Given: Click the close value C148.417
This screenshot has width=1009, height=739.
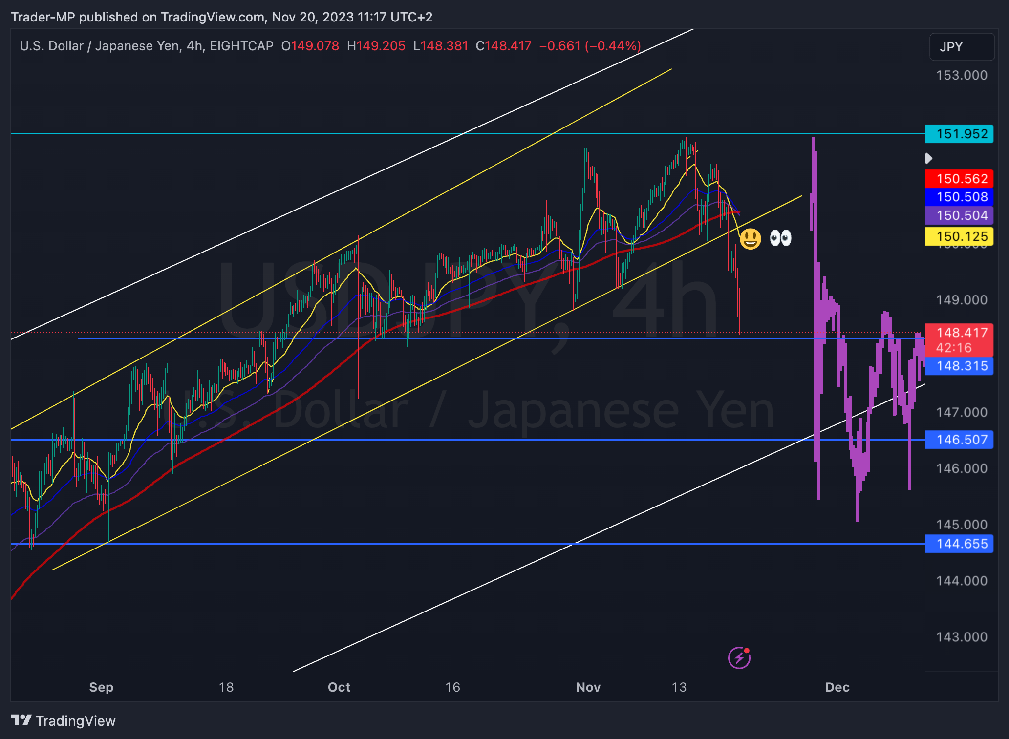Looking at the screenshot, I should point(503,46).
